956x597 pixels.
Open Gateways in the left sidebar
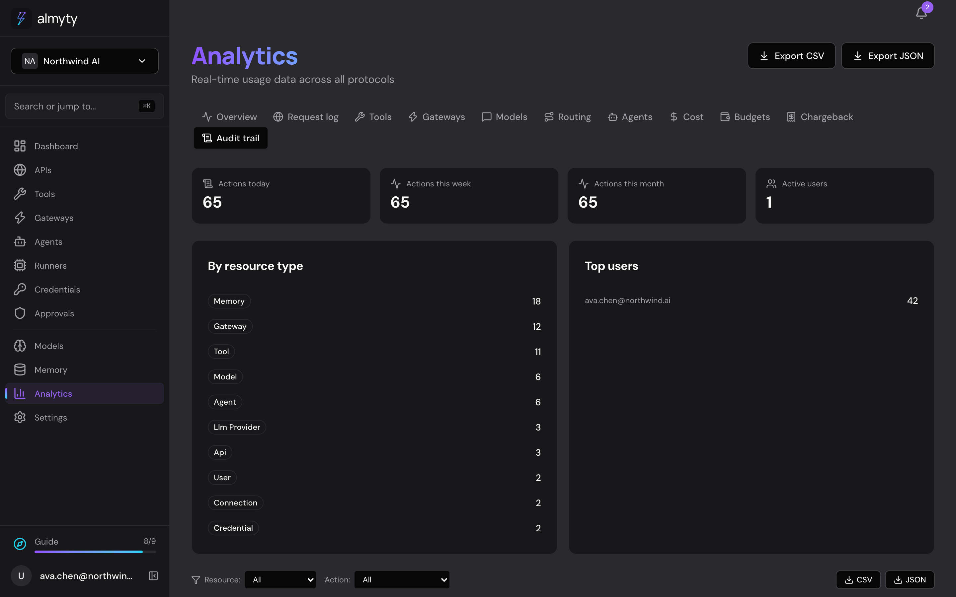85,218
